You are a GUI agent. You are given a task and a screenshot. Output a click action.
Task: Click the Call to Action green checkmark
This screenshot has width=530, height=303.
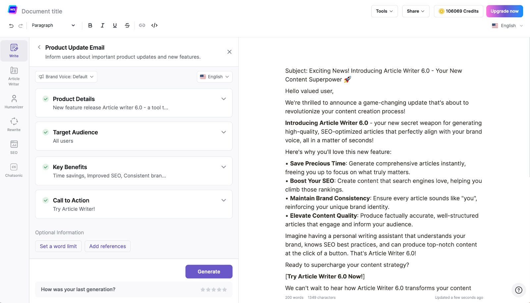tap(46, 200)
